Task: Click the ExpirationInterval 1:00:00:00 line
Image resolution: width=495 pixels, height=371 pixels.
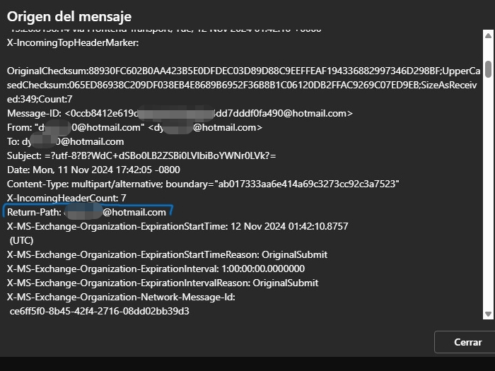Action: [x=156, y=269]
